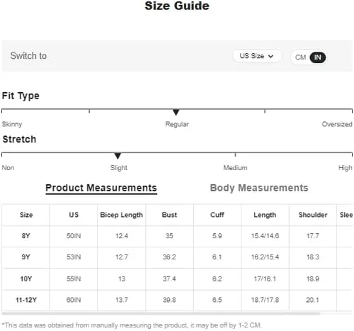Click the Fit Type Regular marker
354x331 pixels.
(176, 112)
